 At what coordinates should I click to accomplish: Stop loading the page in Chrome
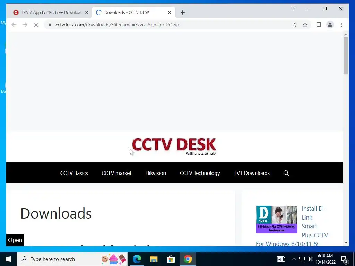(x=36, y=25)
